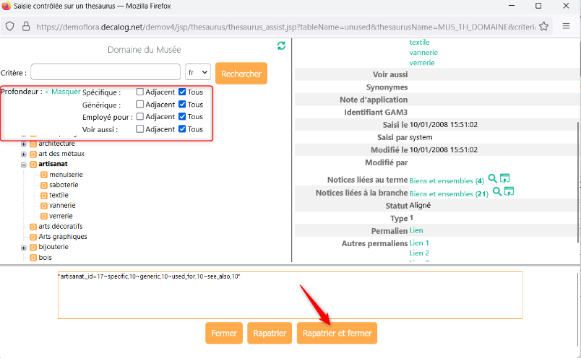Check Adjacent checkbox for Voir aussi
This screenshot has height=358, width=581.
[x=140, y=129]
